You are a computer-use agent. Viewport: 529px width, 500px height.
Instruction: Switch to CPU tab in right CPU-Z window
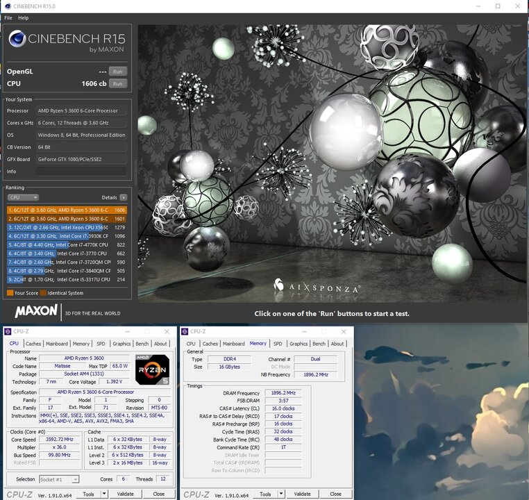click(x=191, y=344)
